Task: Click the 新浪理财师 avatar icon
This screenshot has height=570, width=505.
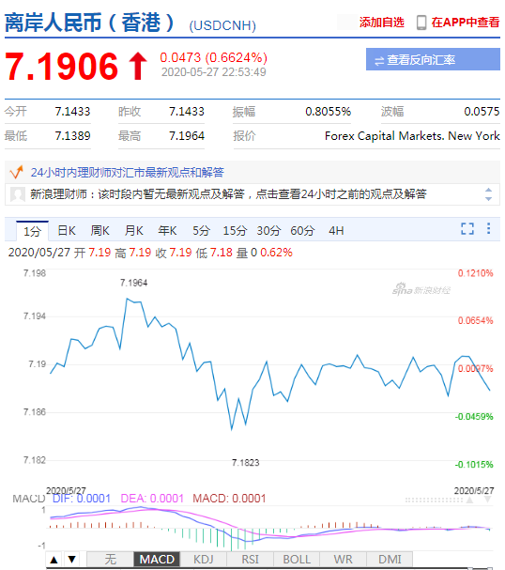Action: [18, 194]
